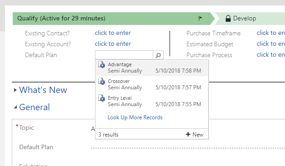Click the flag icon on Qualify stage
Image resolution: width=285 pixels, height=166 pixels.
coord(200,18)
